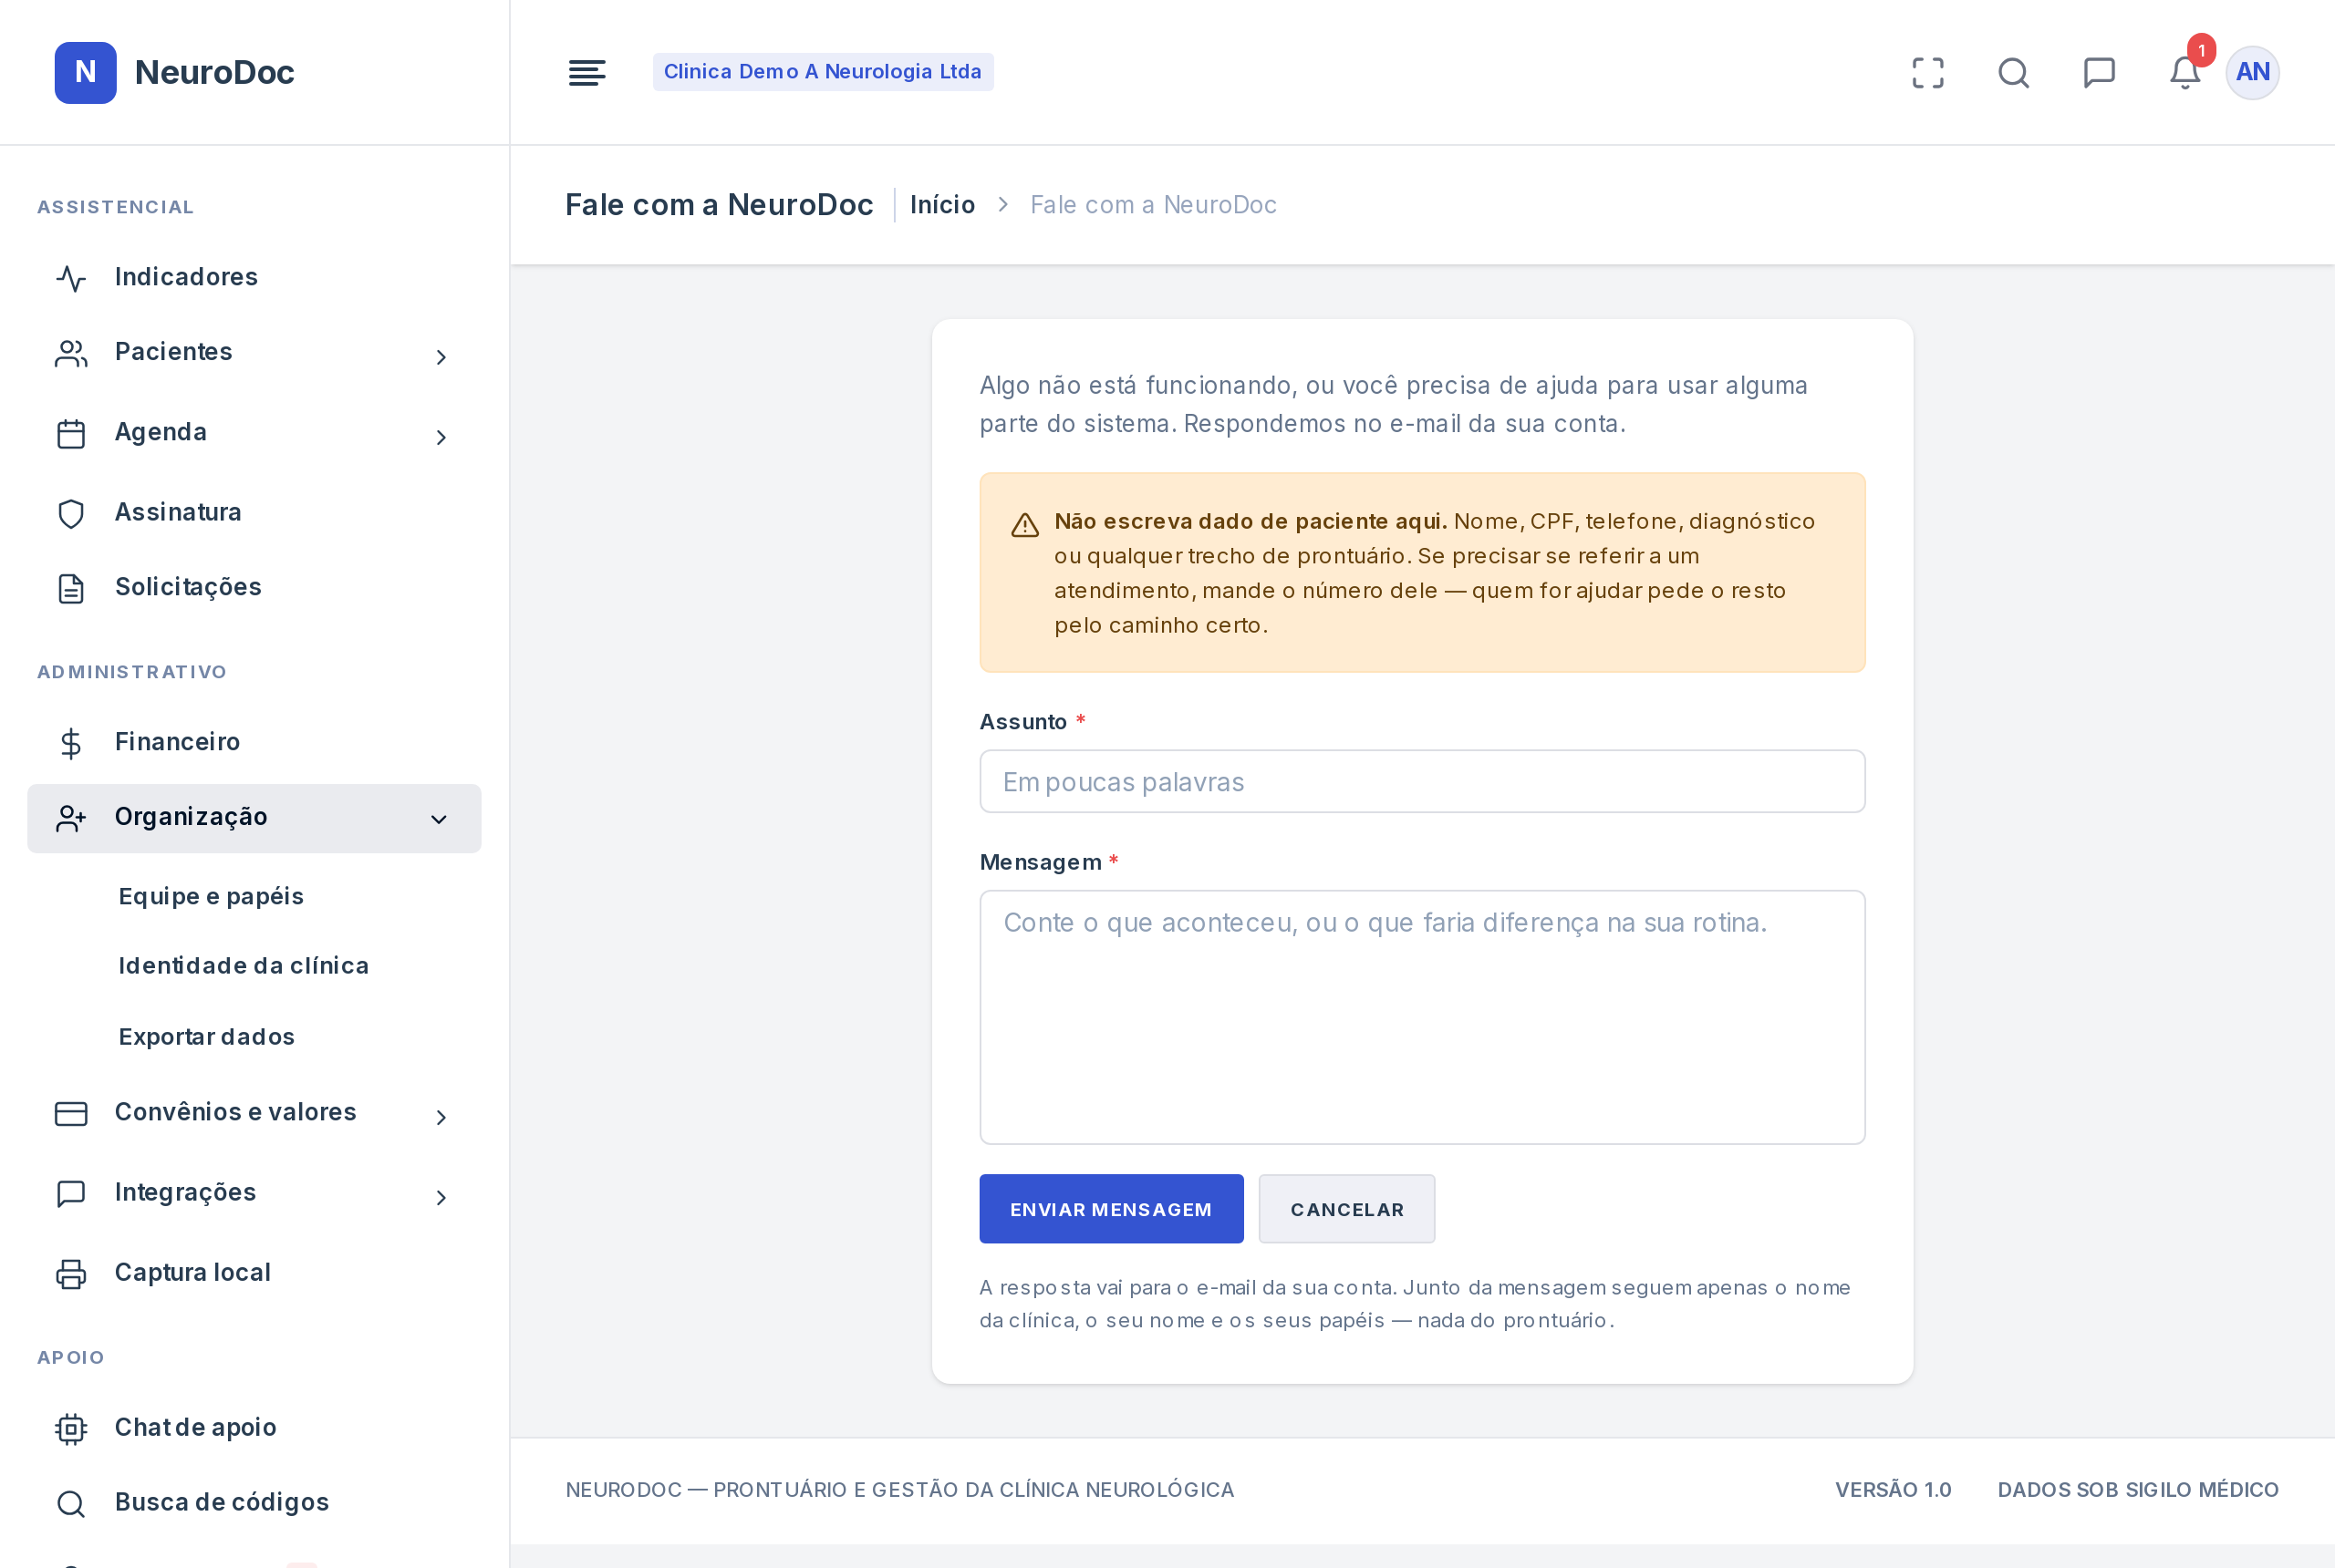Click the Convênios e valores card icon
Viewport: 2335px width, 1568px height.
71,1113
